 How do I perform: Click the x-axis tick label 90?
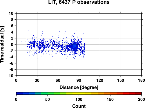coord(79,80)
